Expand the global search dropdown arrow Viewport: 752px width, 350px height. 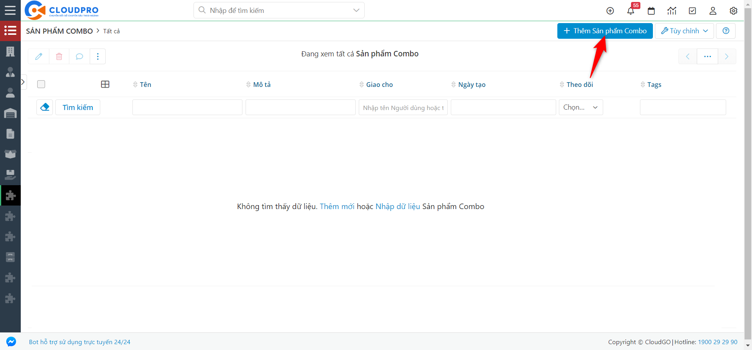click(x=356, y=10)
